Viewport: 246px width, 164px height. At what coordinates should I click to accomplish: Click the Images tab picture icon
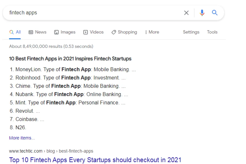pyautogui.click(x=56, y=32)
